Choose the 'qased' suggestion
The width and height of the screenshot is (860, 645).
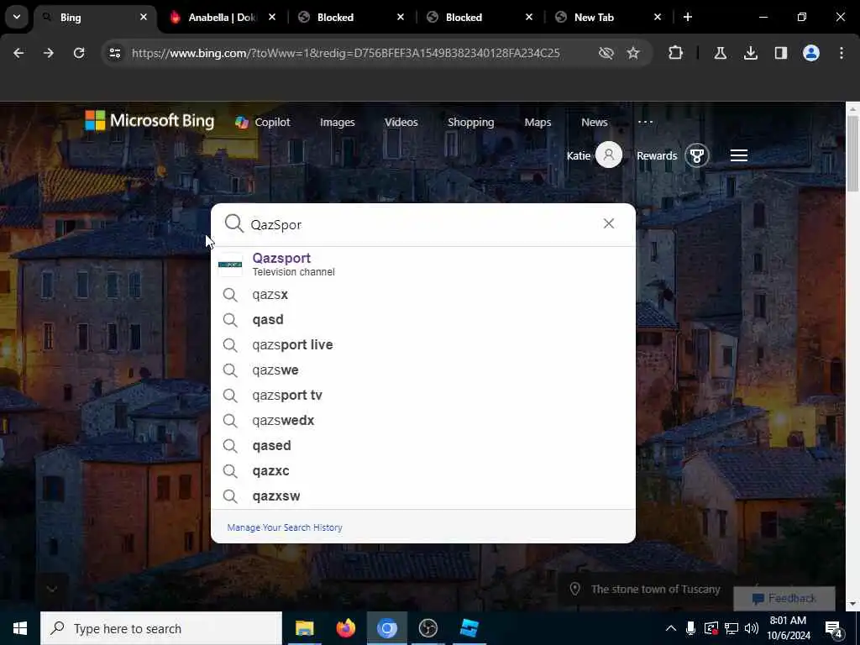tap(423, 446)
